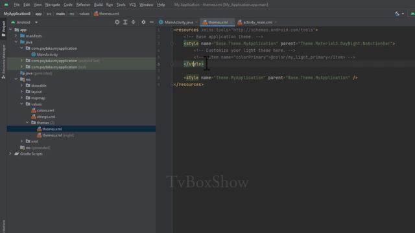The image size is (415, 233).
Task: Collapse the values folder
Action: pyautogui.click(x=21, y=104)
